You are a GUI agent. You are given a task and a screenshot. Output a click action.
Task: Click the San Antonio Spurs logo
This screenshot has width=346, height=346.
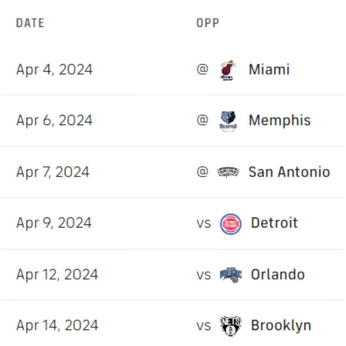coord(228,172)
